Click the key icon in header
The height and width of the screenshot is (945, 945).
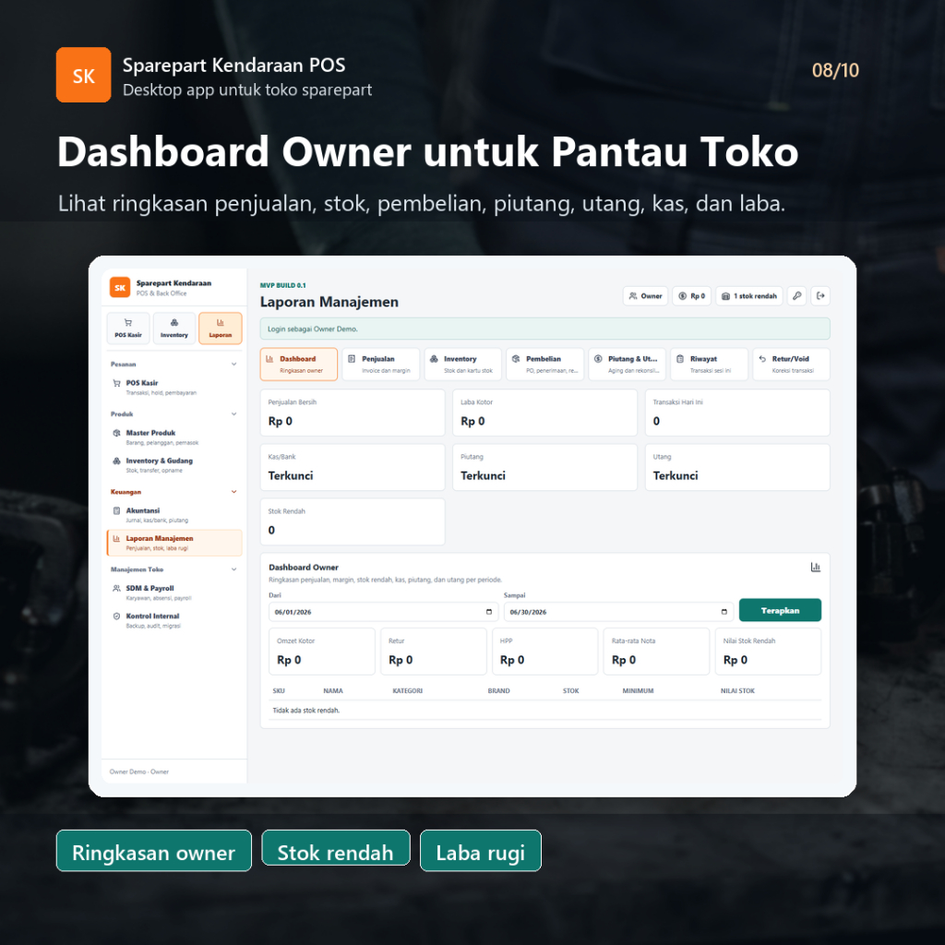pyautogui.click(x=796, y=296)
